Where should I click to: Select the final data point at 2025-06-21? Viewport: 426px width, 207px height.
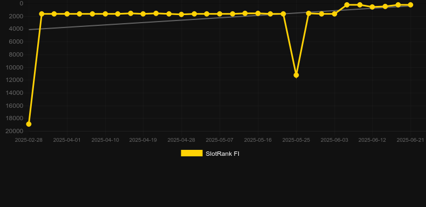[410, 5]
